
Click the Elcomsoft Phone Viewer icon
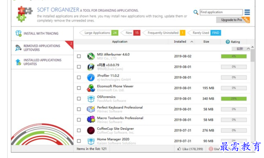[x=91, y=88]
